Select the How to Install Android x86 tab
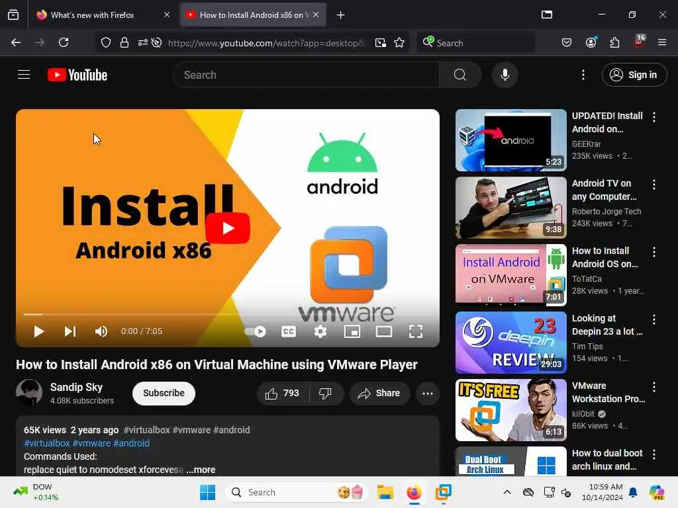 point(253,15)
